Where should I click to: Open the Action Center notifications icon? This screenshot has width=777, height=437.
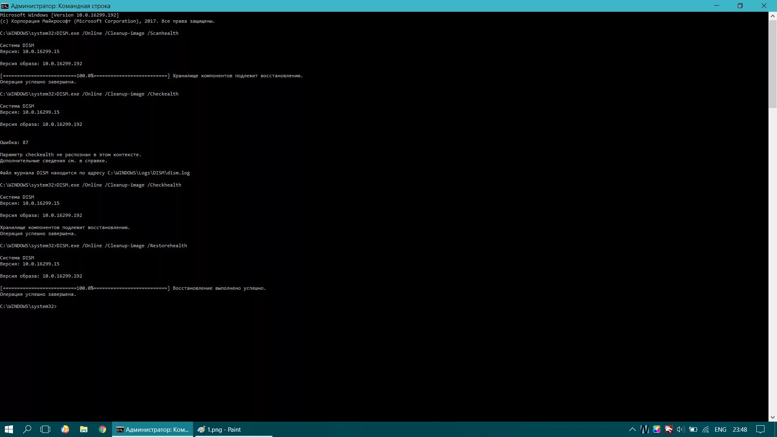coord(760,429)
